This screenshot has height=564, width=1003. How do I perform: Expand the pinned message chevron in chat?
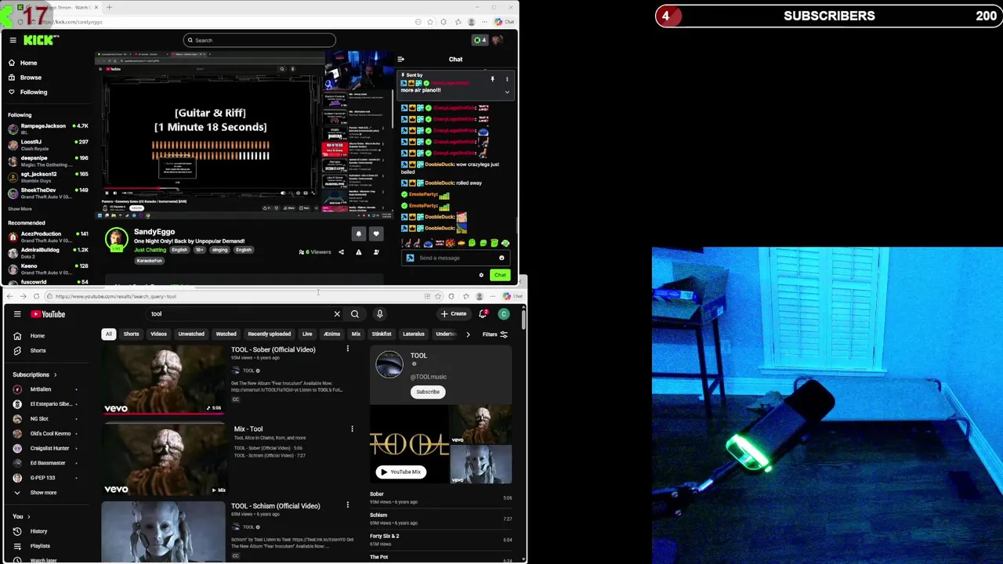pos(507,92)
